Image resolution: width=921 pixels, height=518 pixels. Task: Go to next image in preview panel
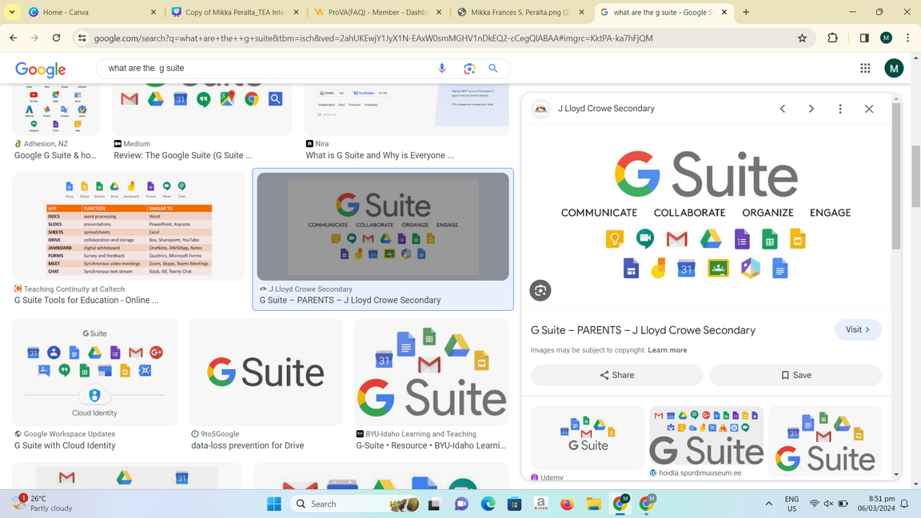[811, 109]
